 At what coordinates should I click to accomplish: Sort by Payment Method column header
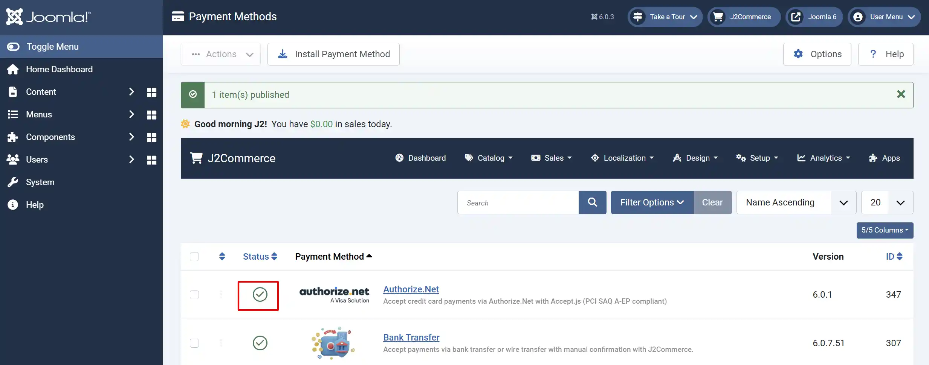tap(333, 257)
